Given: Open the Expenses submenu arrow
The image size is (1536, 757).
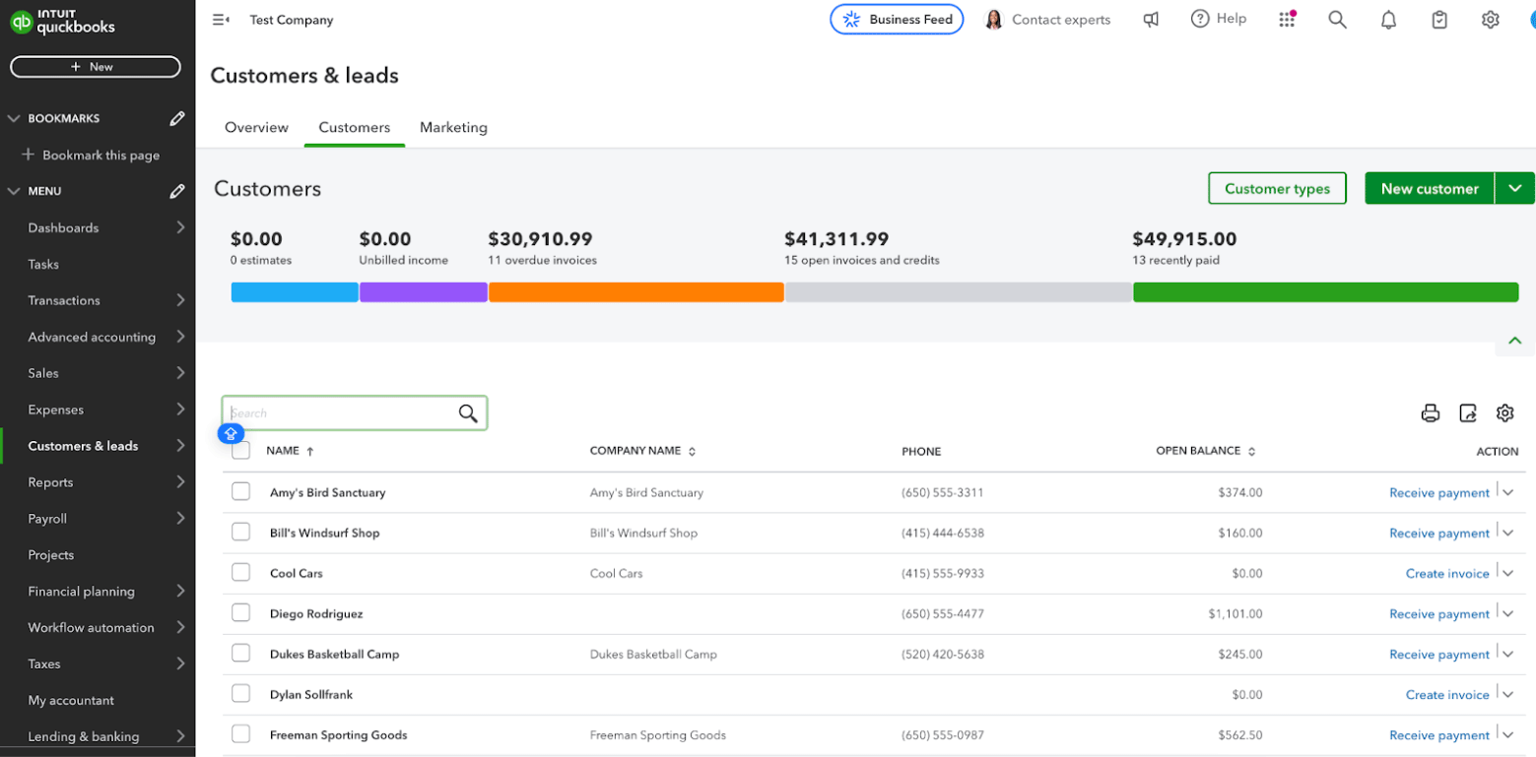Looking at the screenshot, I should (x=180, y=410).
